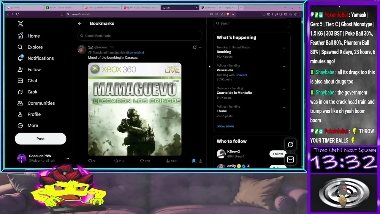Screen dimensions: 380x214
Task: Open Chat from the sidebar
Action: [x=27, y=81]
